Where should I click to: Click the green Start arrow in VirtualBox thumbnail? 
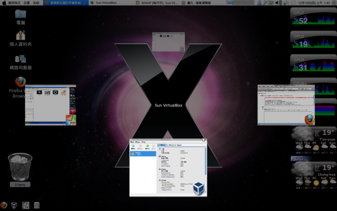coord(147,147)
